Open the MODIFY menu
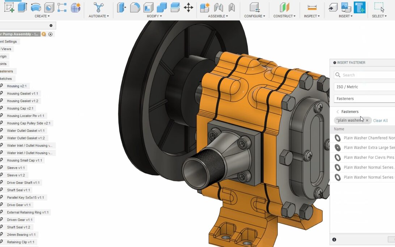Viewport: 395px width, 247px height. tap(154, 16)
